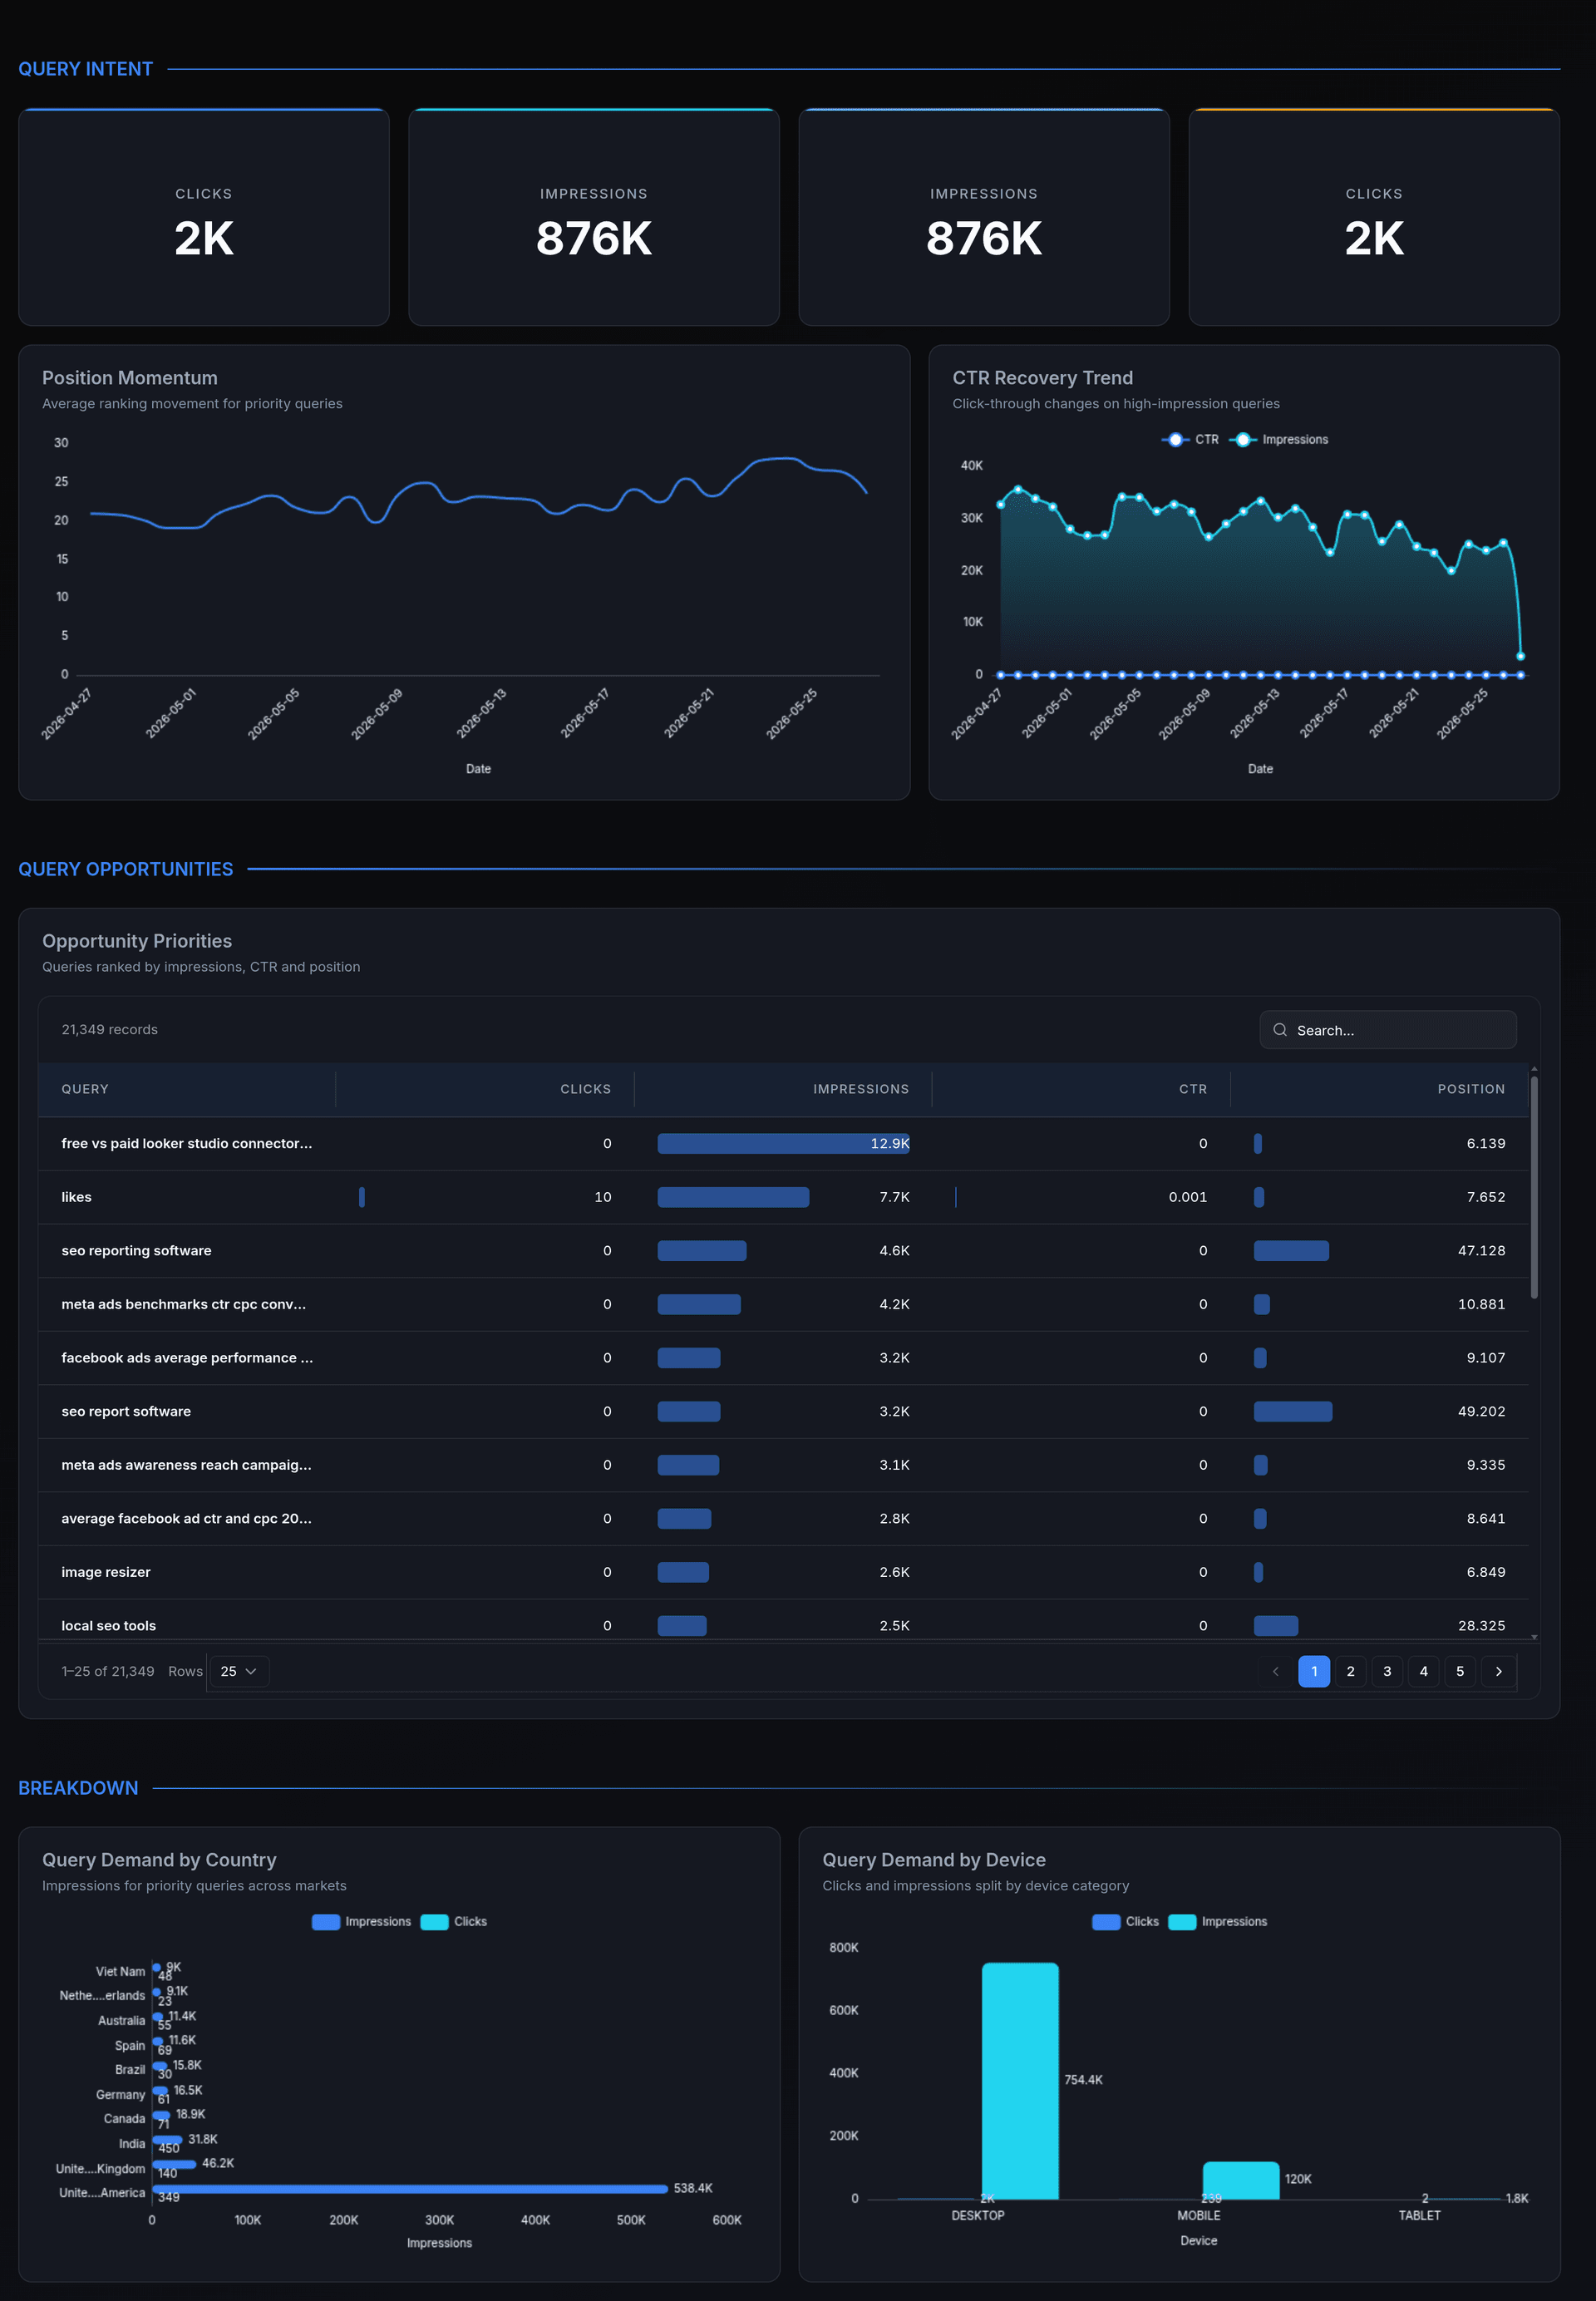Click the '1–25 of 21,349' label
1596x2301 pixels.
point(108,1671)
